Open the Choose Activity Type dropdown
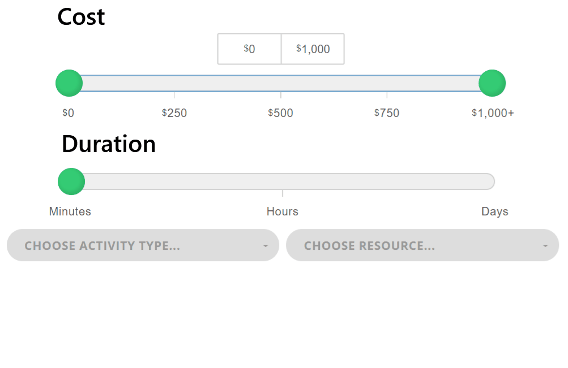 (142, 245)
